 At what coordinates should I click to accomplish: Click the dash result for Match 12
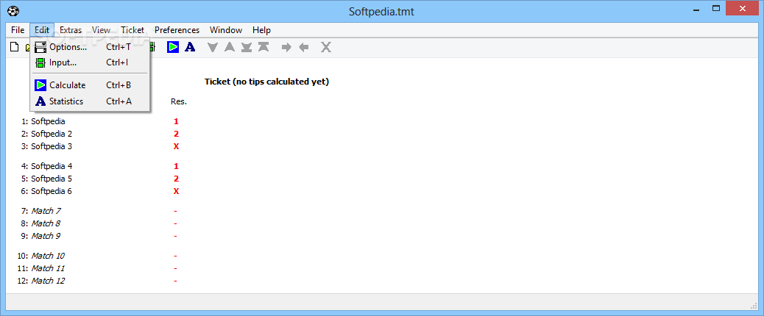coord(175,281)
